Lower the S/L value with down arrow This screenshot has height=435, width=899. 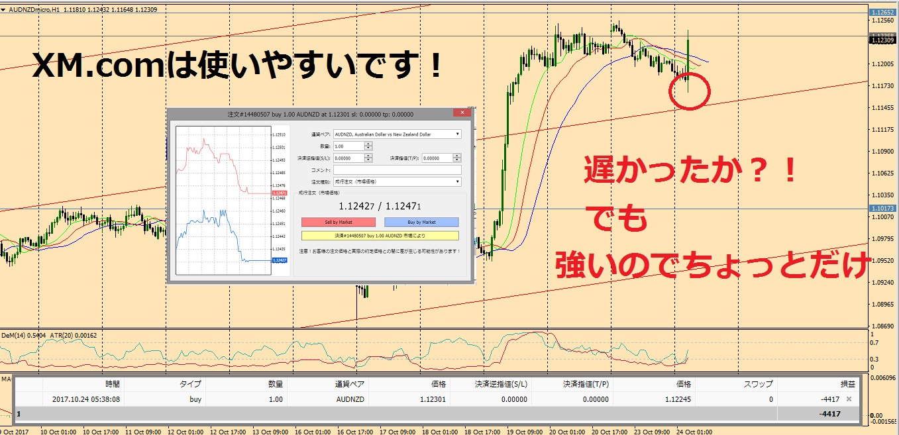click(x=368, y=161)
